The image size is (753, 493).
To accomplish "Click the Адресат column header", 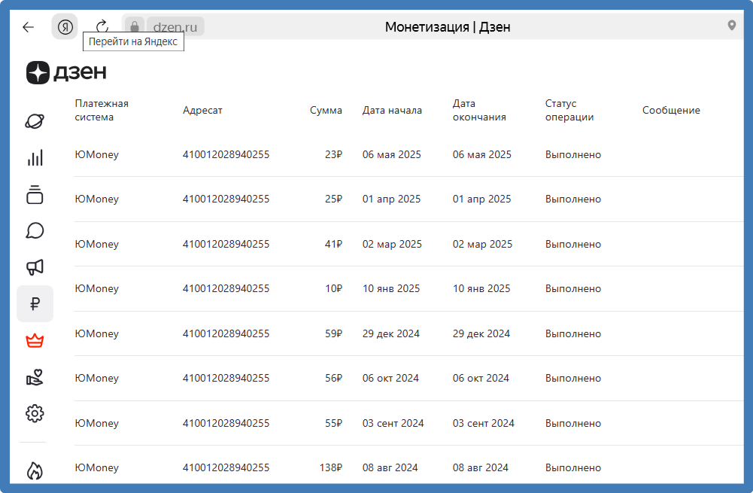I will 202,110.
